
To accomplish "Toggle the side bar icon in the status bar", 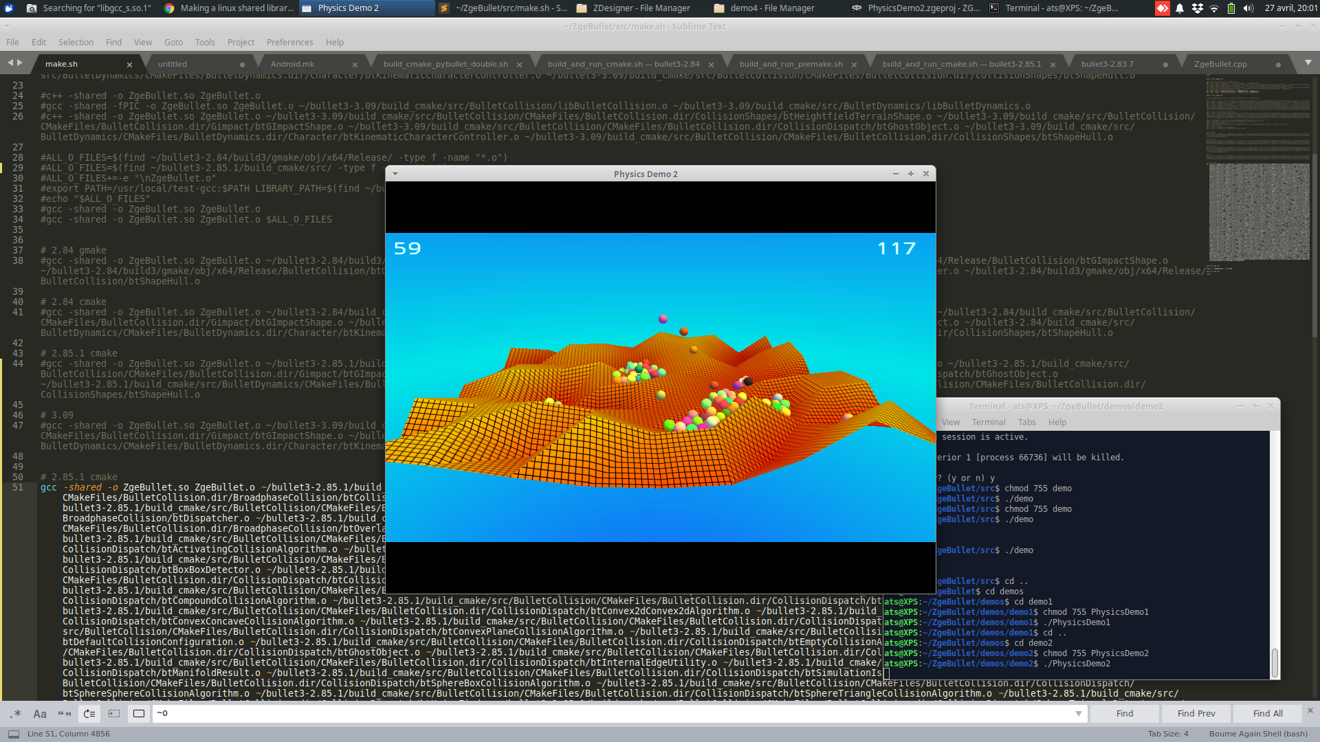I will point(14,734).
